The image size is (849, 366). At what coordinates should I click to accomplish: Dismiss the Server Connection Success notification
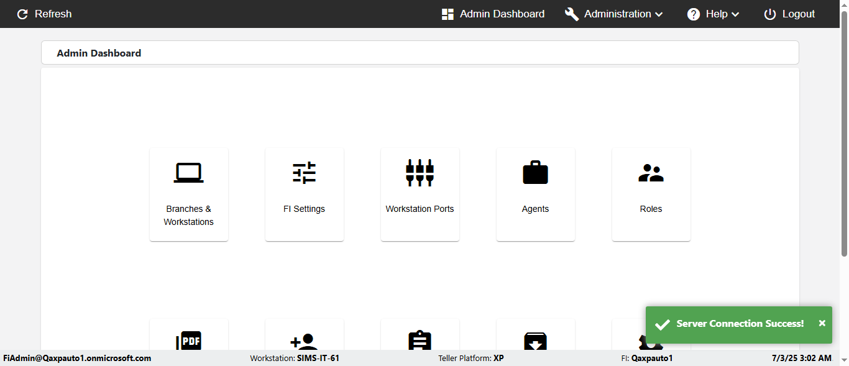822,323
